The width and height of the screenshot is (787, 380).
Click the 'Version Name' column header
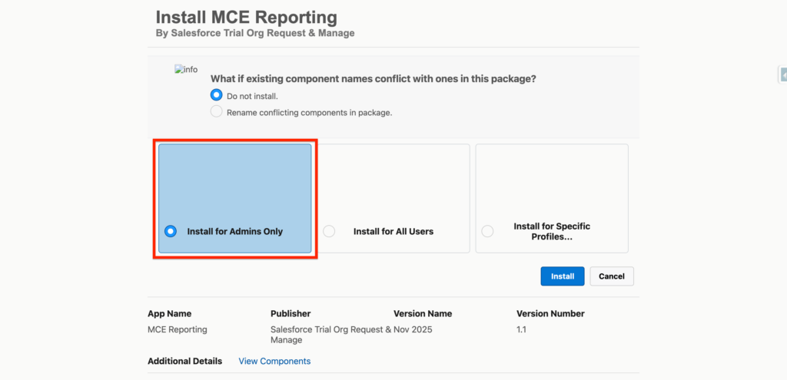422,313
